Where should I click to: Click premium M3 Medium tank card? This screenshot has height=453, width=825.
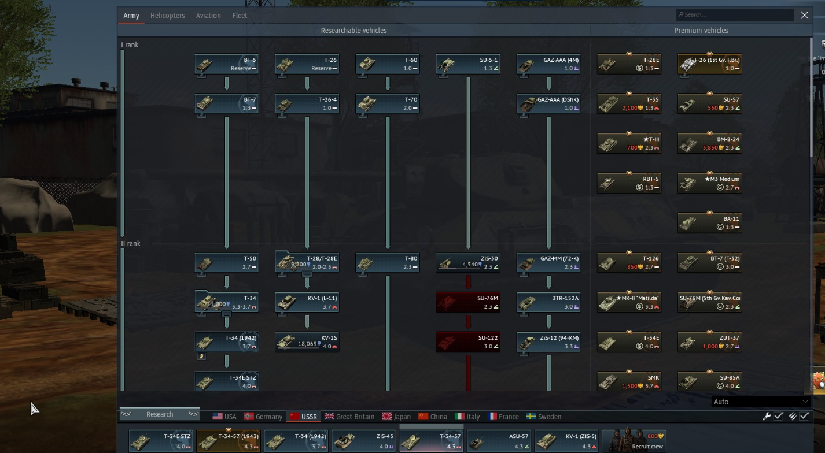(x=709, y=183)
